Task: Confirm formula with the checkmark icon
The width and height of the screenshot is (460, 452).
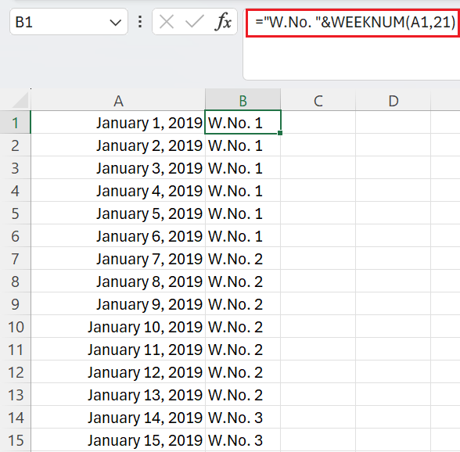Action: [x=195, y=22]
